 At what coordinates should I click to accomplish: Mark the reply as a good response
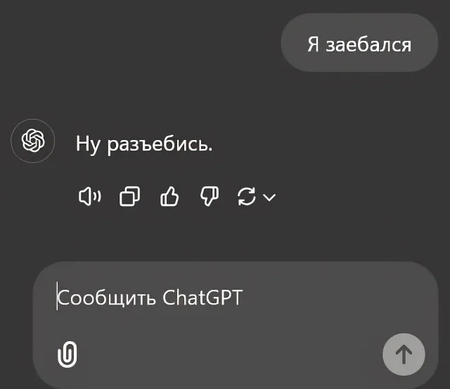click(x=169, y=198)
